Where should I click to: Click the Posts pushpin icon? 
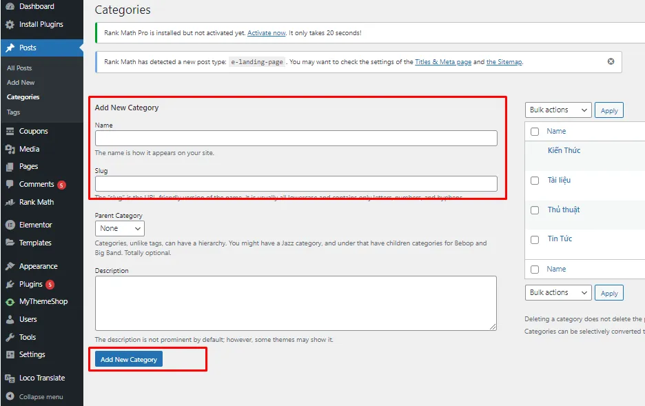coord(10,48)
